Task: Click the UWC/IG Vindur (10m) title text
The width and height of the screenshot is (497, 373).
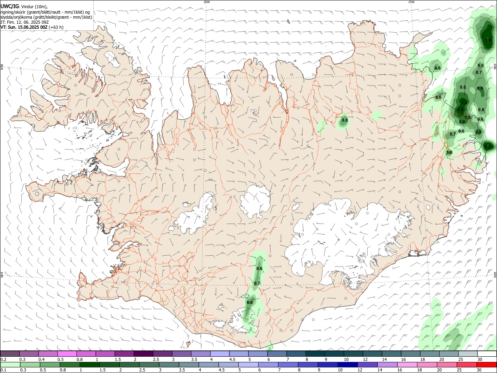Action: pyautogui.click(x=24, y=7)
